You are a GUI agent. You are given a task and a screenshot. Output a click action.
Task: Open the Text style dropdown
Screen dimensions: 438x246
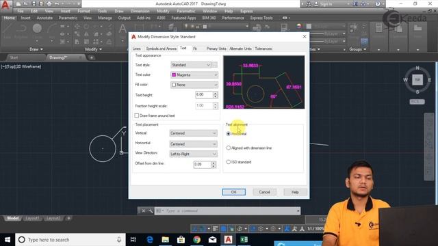(x=191, y=65)
